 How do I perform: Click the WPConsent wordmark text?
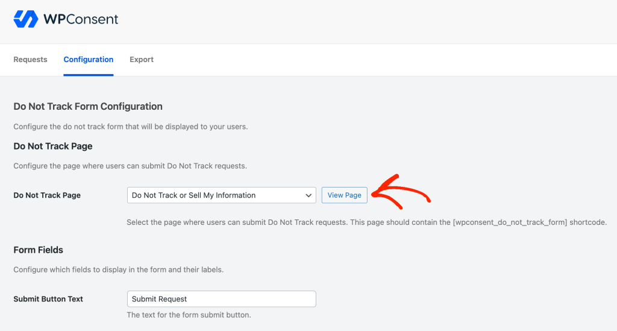click(81, 19)
